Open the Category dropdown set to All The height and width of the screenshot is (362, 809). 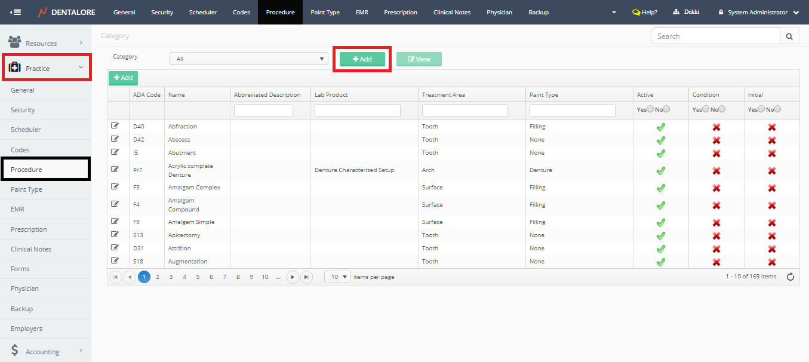(249, 59)
